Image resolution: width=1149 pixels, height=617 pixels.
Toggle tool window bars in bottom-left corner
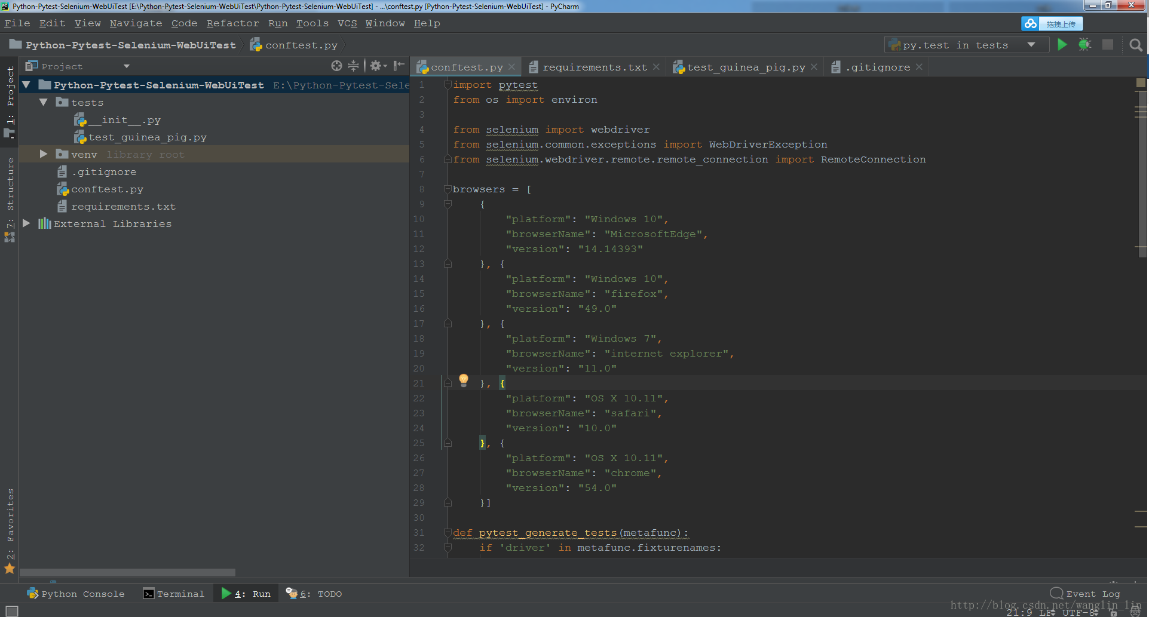(x=11, y=610)
